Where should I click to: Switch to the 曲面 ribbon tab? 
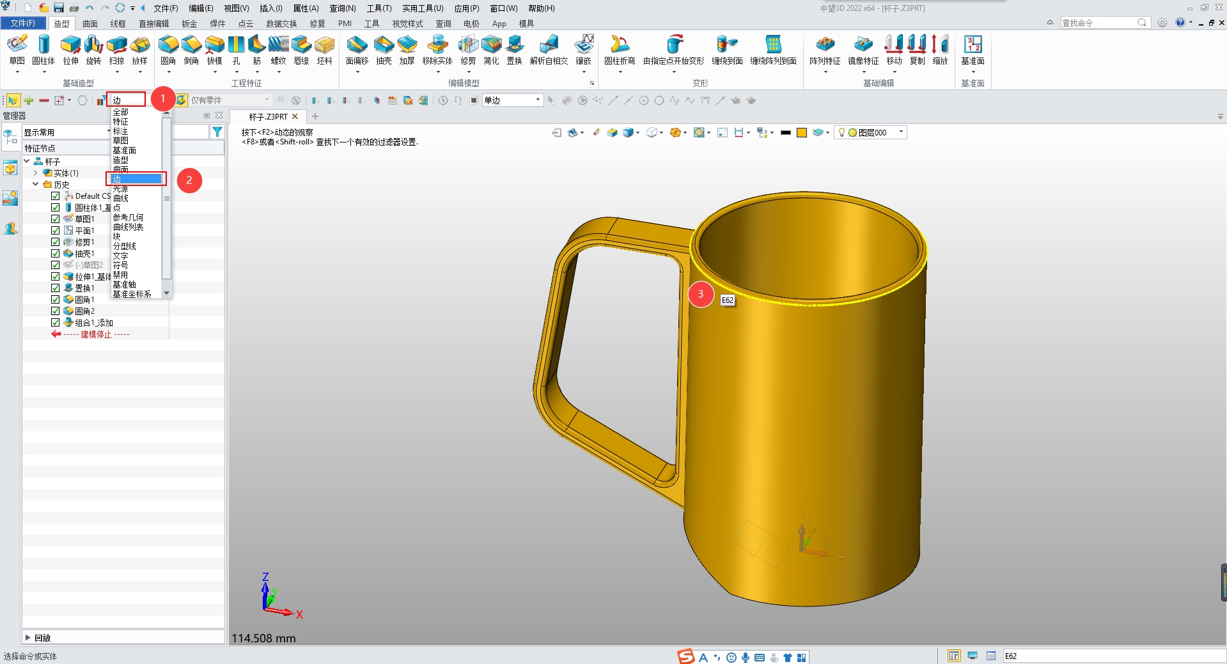point(90,24)
